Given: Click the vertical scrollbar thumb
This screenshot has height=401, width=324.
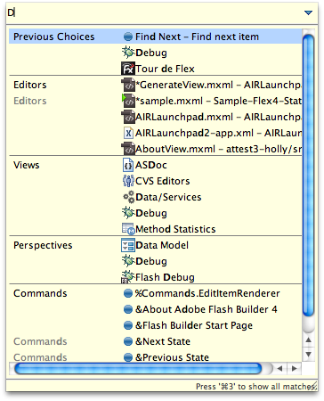Looking at the screenshot, I should point(309,176).
